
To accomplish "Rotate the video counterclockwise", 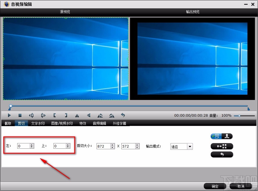I will (100, 115).
